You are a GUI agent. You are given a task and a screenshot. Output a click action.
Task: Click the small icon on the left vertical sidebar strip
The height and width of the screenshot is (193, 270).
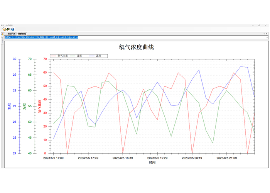pyautogui.click(x=2, y=34)
